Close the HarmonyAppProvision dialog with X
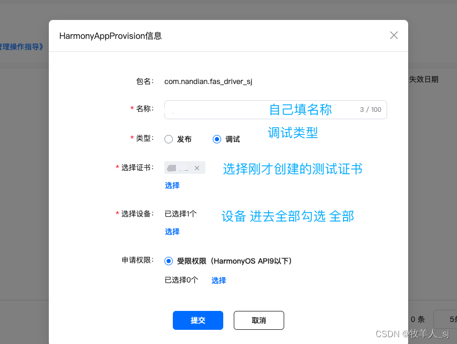 point(394,35)
